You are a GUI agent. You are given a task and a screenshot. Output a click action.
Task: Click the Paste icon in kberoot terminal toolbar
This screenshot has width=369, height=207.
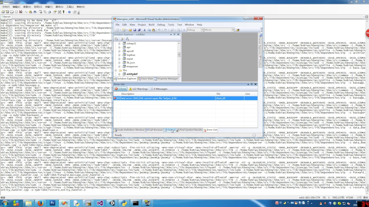point(31,12)
